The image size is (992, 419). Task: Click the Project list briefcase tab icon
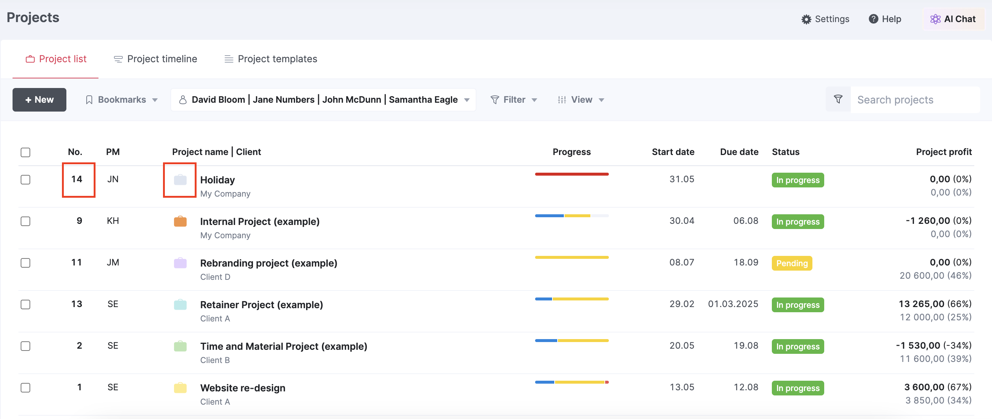(x=30, y=59)
